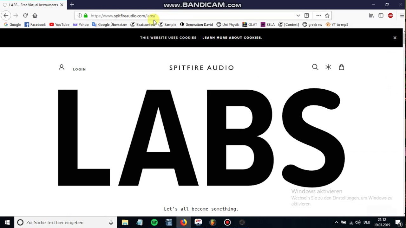Click the asterisk wishlist icon
Screen dimensions: 406x228
click(x=328, y=67)
